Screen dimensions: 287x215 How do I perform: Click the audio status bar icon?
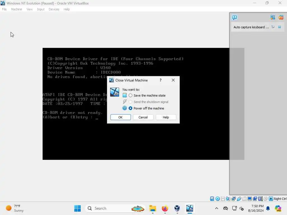[228, 199]
